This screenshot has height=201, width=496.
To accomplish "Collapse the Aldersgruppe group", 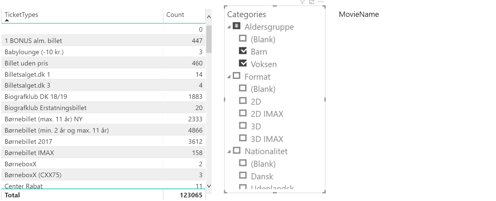I will pos(229,27).
